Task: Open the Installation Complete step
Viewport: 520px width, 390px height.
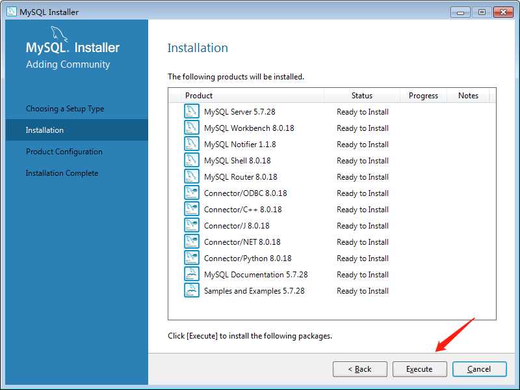Action: click(x=62, y=173)
